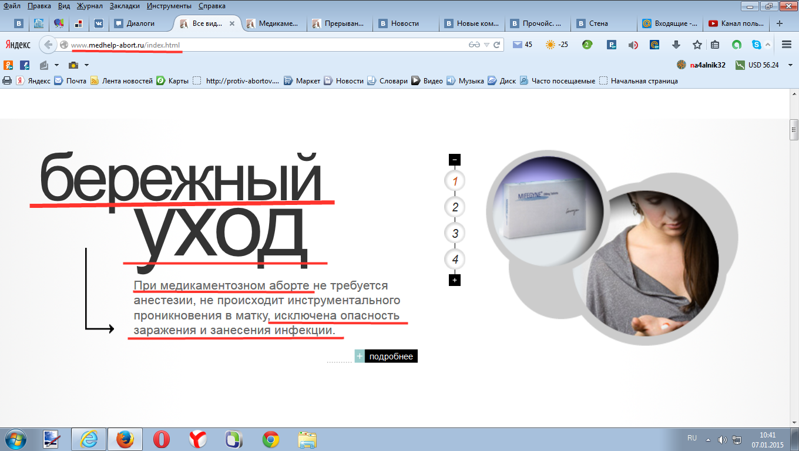This screenshot has height=451, width=799.
Task: Click the plus button below slide numbers
Action: pyautogui.click(x=455, y=280)
